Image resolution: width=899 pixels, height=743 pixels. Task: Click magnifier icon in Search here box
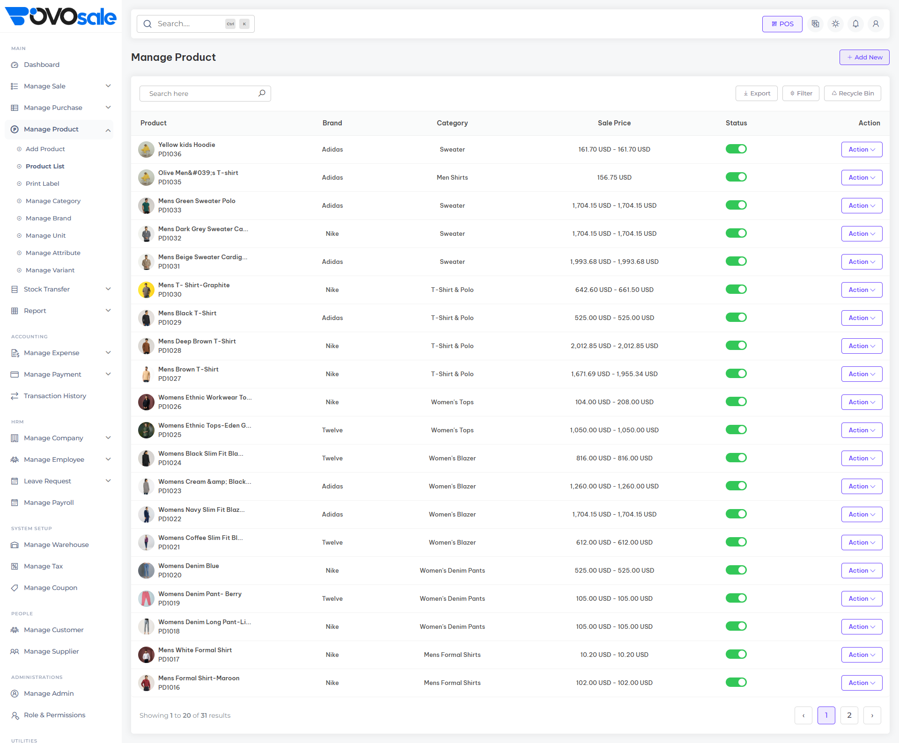point(262,93)
